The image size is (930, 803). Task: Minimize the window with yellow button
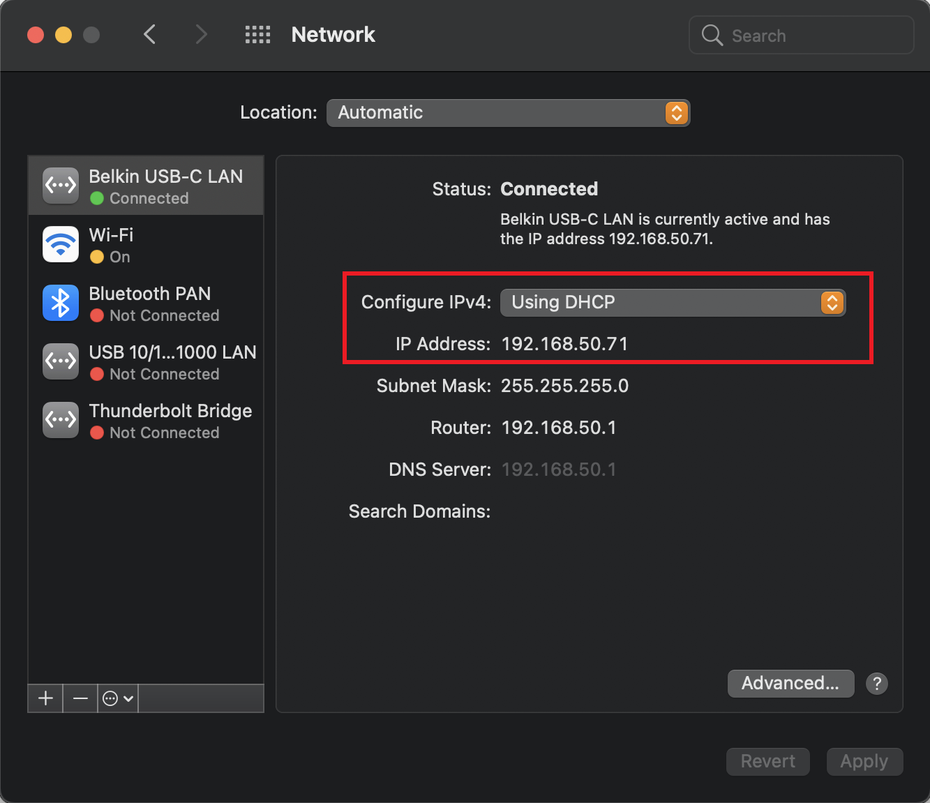(x=63, y=35)
